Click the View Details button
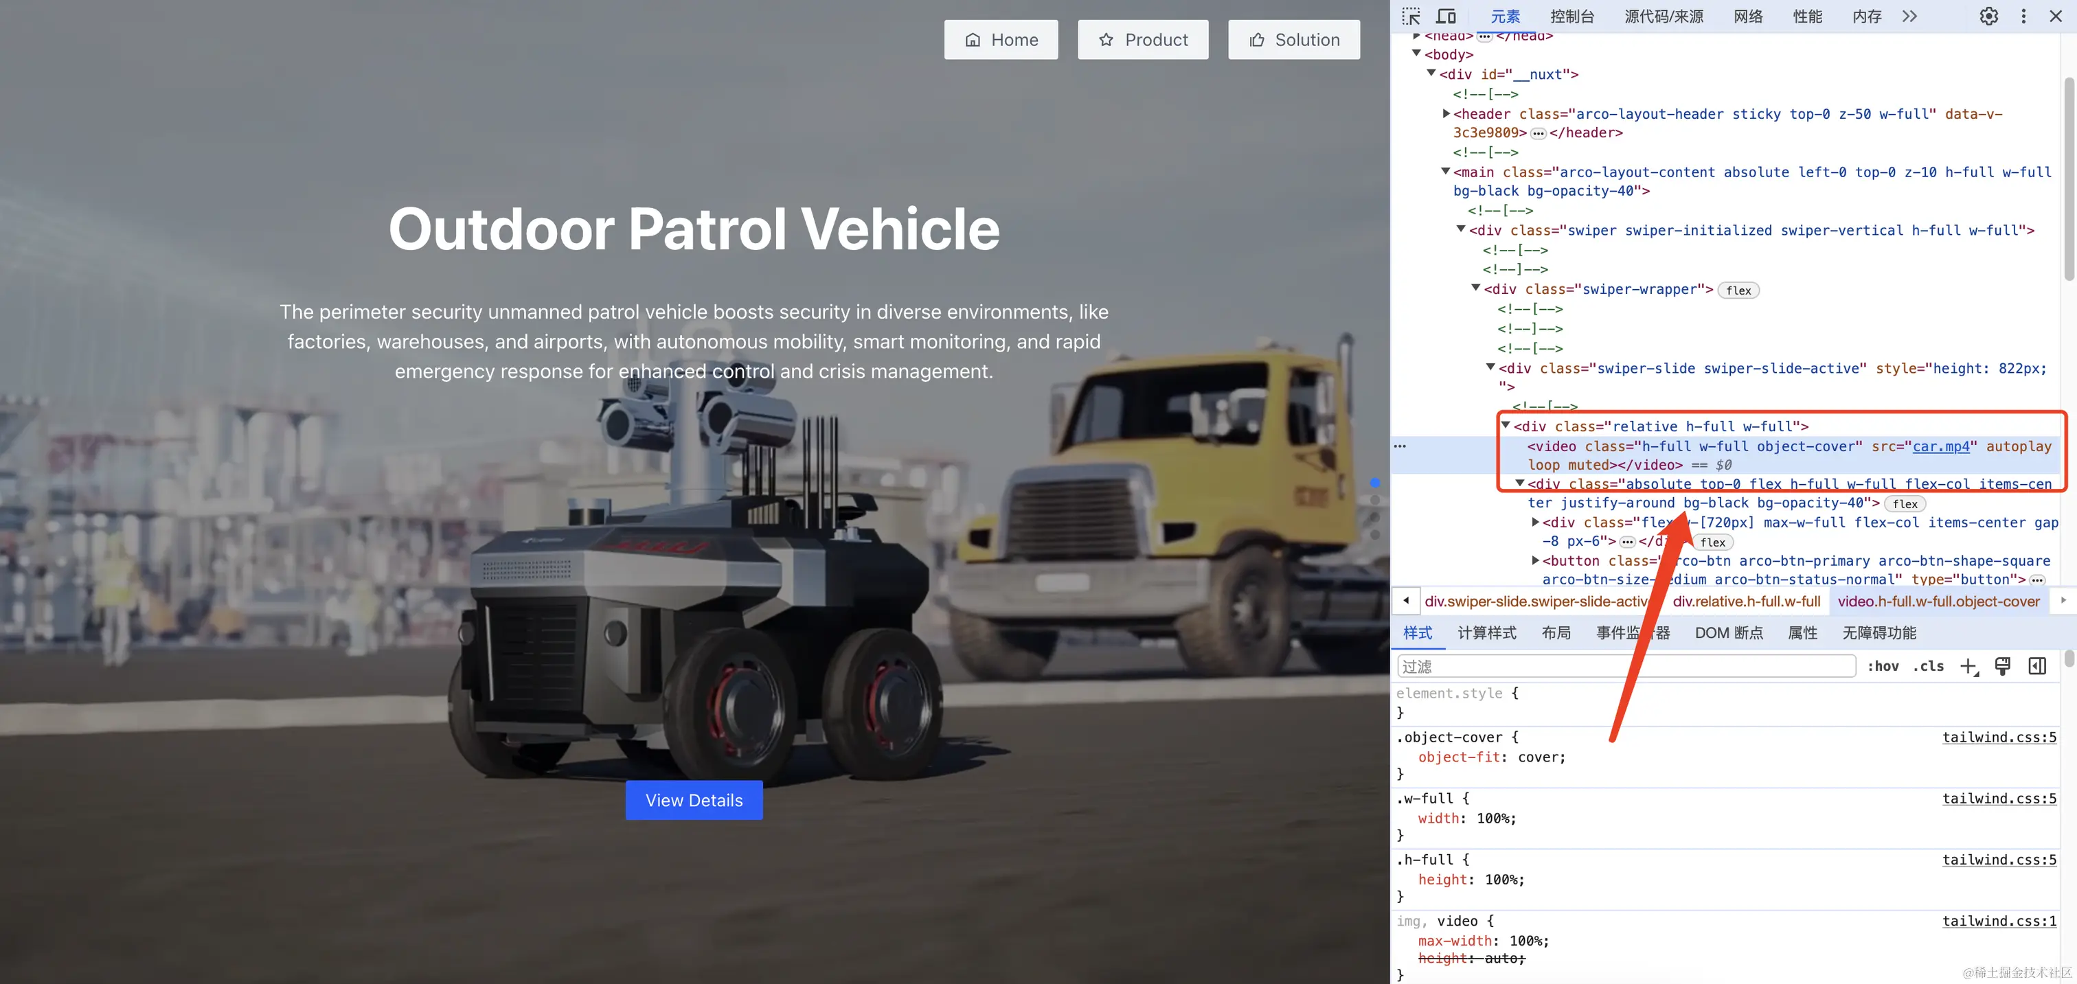Screen dimensions: 2077x984 click(x=694, y=800)
